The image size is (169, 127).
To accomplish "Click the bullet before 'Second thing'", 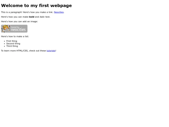I will click(x=4, y=44).
